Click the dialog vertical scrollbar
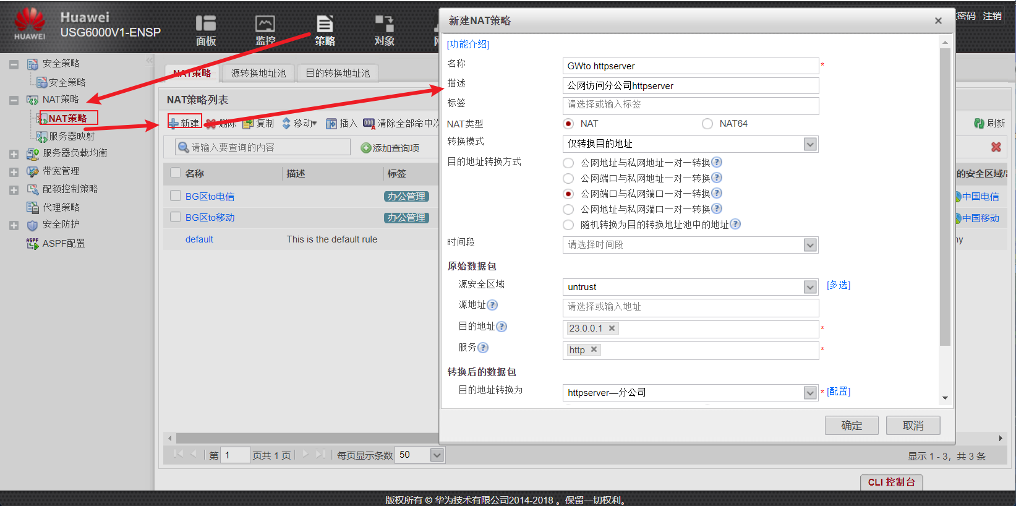1016x506 pixels. pos(945,197)
